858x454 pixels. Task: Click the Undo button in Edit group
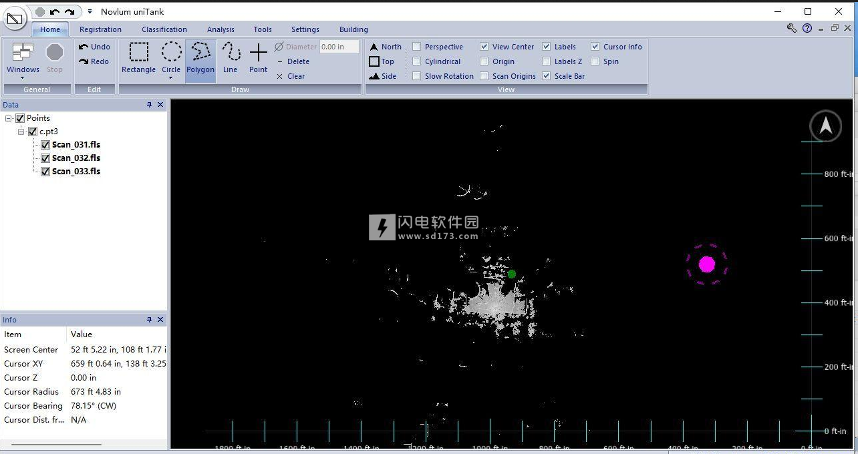coord(94,47)
